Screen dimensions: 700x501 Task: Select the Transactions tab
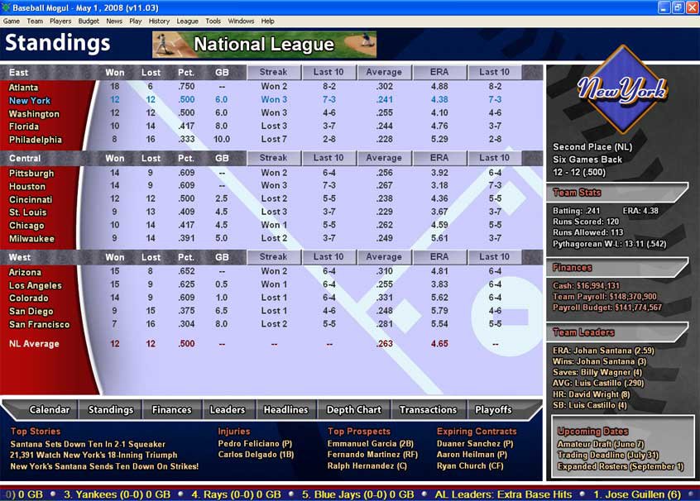click(428, 410)
